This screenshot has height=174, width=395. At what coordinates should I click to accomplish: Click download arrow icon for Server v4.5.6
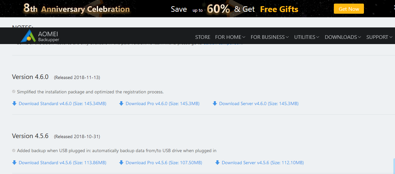(217, 163)
